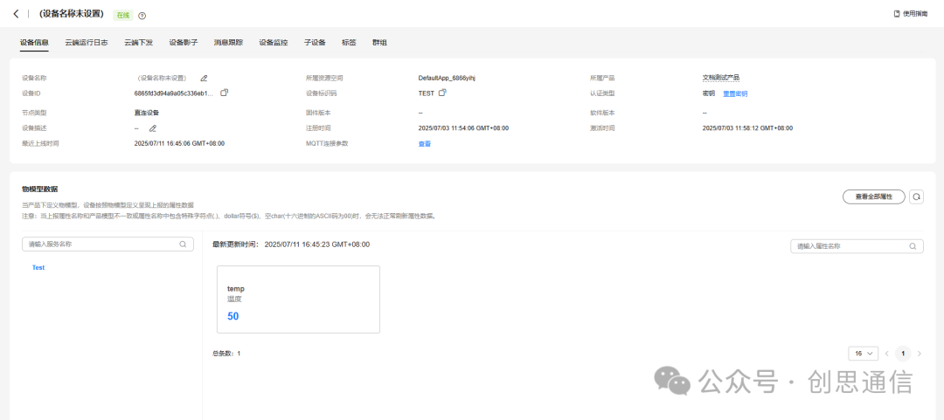
Task: Click the latest update time 16:45:23 text
Action: (x=291, y=244)
